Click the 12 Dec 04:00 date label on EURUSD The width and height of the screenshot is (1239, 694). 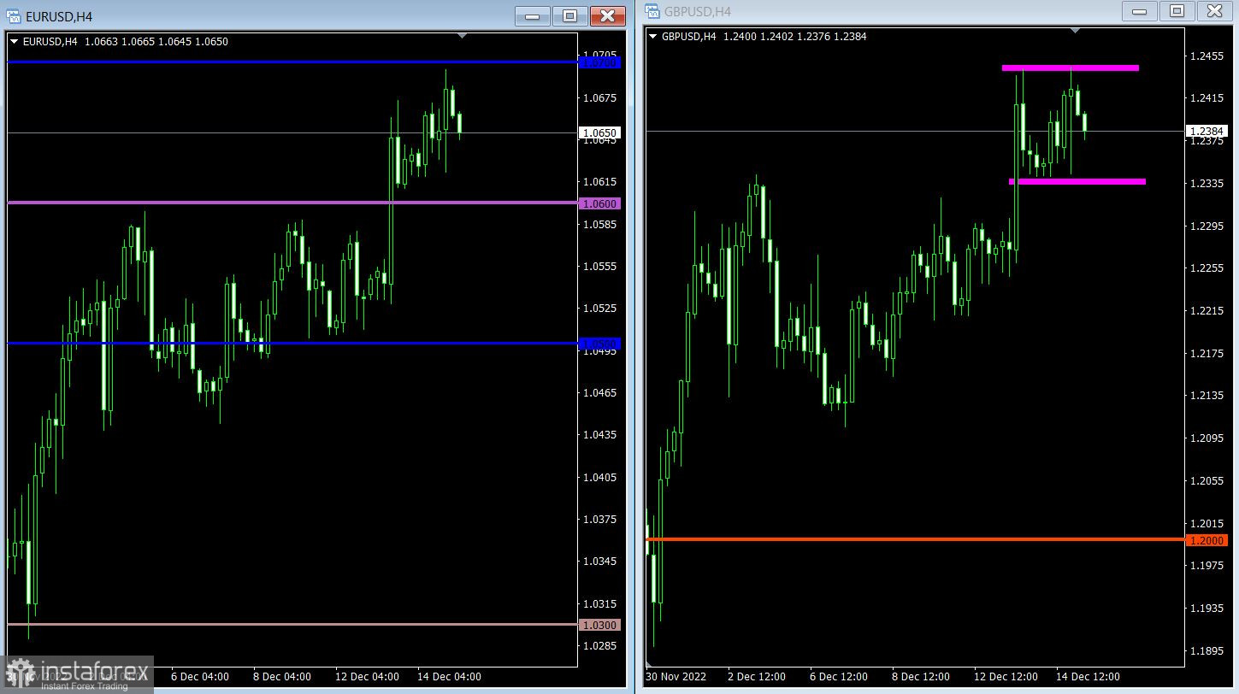click(367, 677)
